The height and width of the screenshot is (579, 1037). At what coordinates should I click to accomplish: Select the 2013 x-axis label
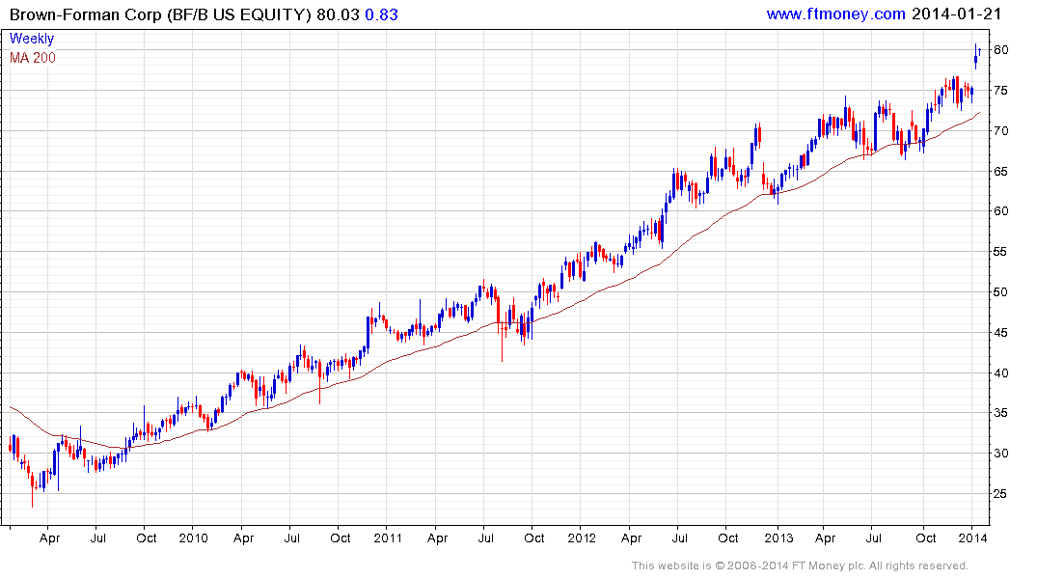tap(778, 538)
